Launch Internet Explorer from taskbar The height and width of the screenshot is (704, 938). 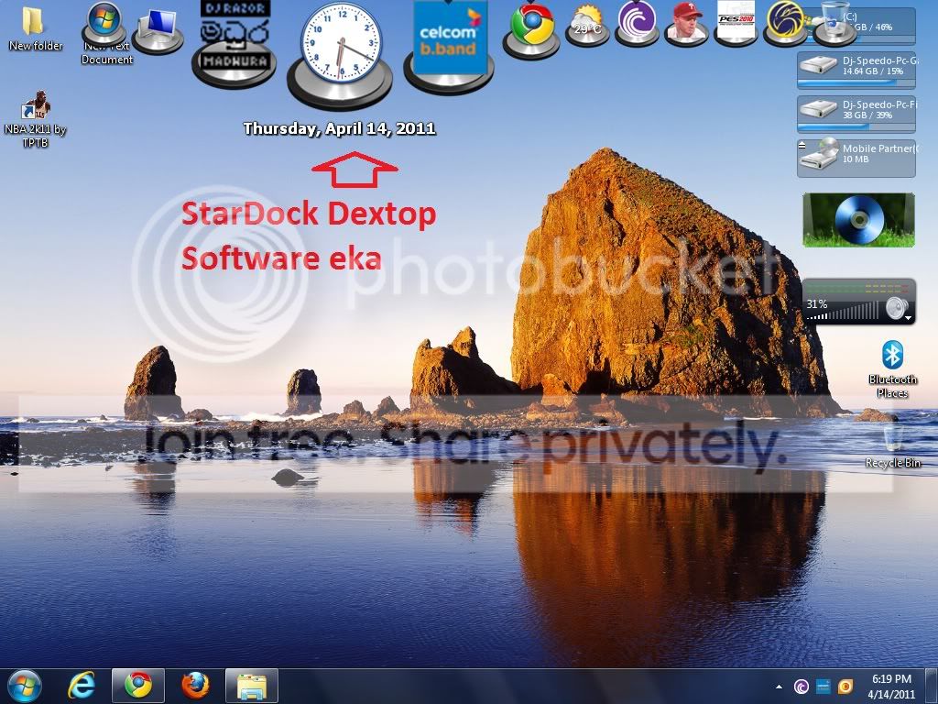tap(82, 686)
